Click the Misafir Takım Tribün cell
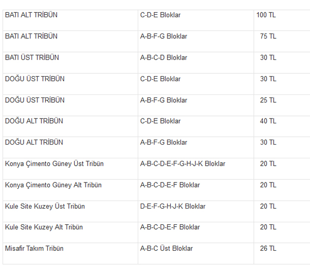Image resolution: width=310 pixels, height=269 pixels. (x=34, y=249)
